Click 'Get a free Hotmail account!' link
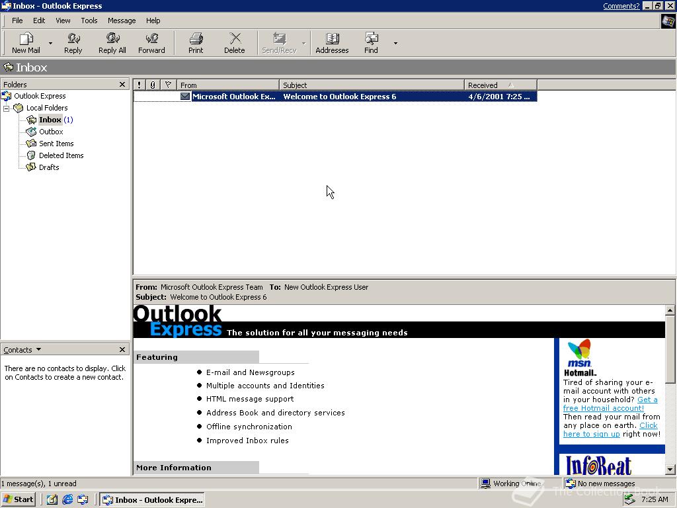This screenshot has height=508, width=677. pyautogui.click(x=610, y=404)
